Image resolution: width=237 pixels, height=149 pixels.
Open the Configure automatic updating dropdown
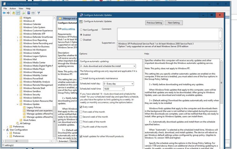tap(108, 66)
